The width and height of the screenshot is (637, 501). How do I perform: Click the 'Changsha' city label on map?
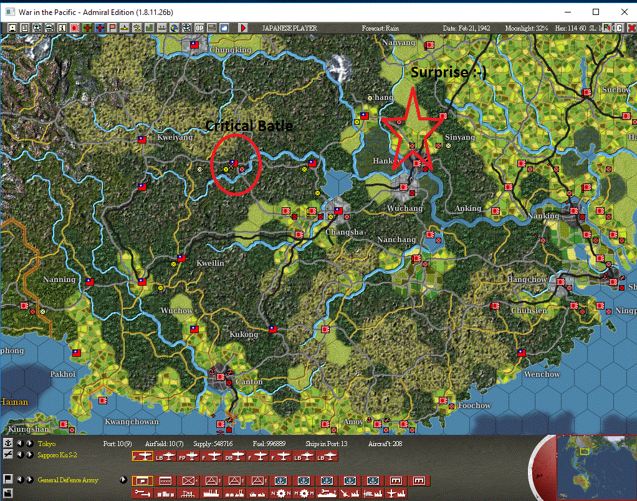click(x=344, y=232)
